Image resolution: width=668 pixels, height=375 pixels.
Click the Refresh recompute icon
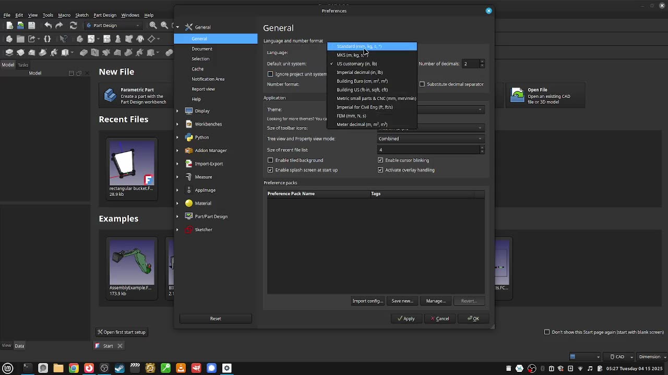click(x=73, y=25)
